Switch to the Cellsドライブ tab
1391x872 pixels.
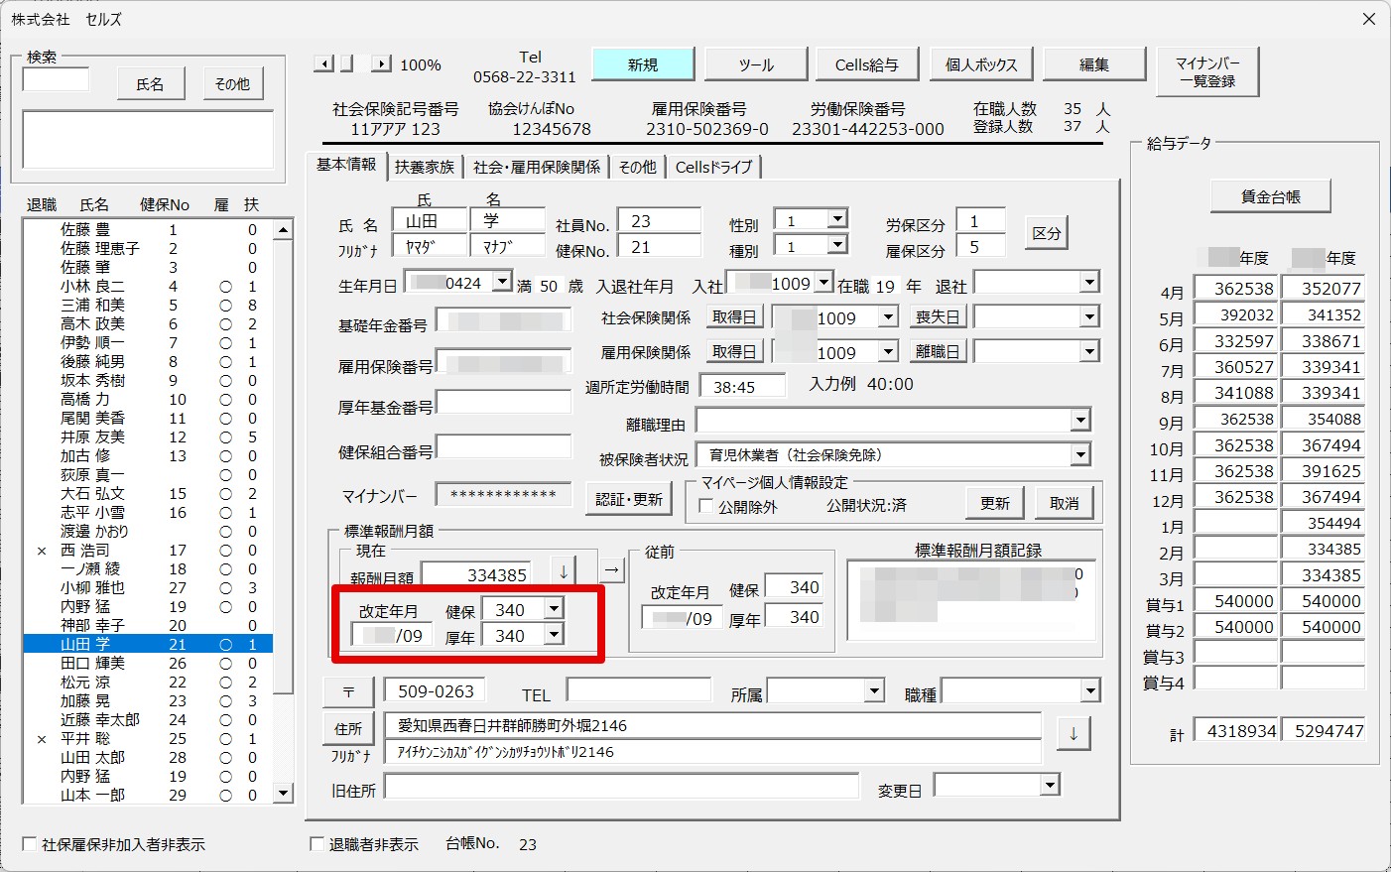(714, 167)
